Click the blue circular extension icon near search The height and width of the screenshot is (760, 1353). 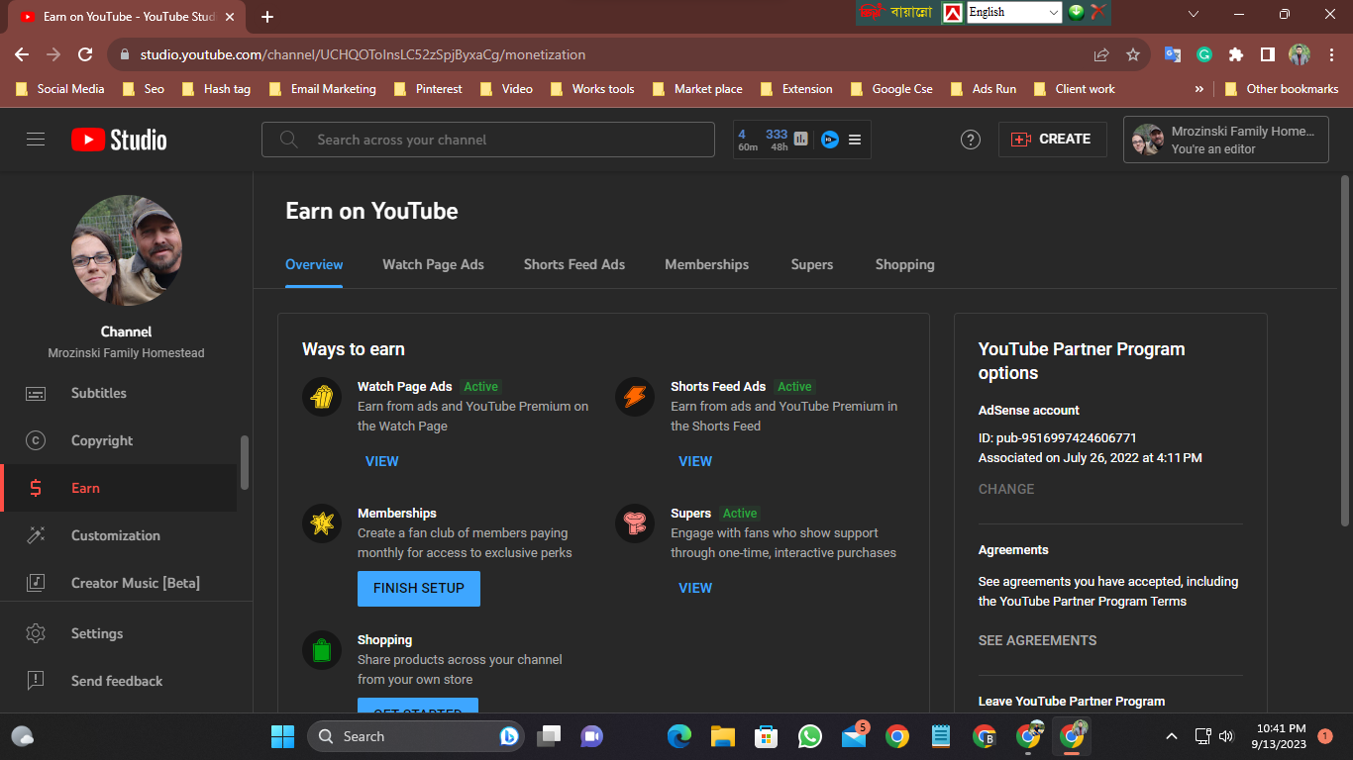(830, 140)
